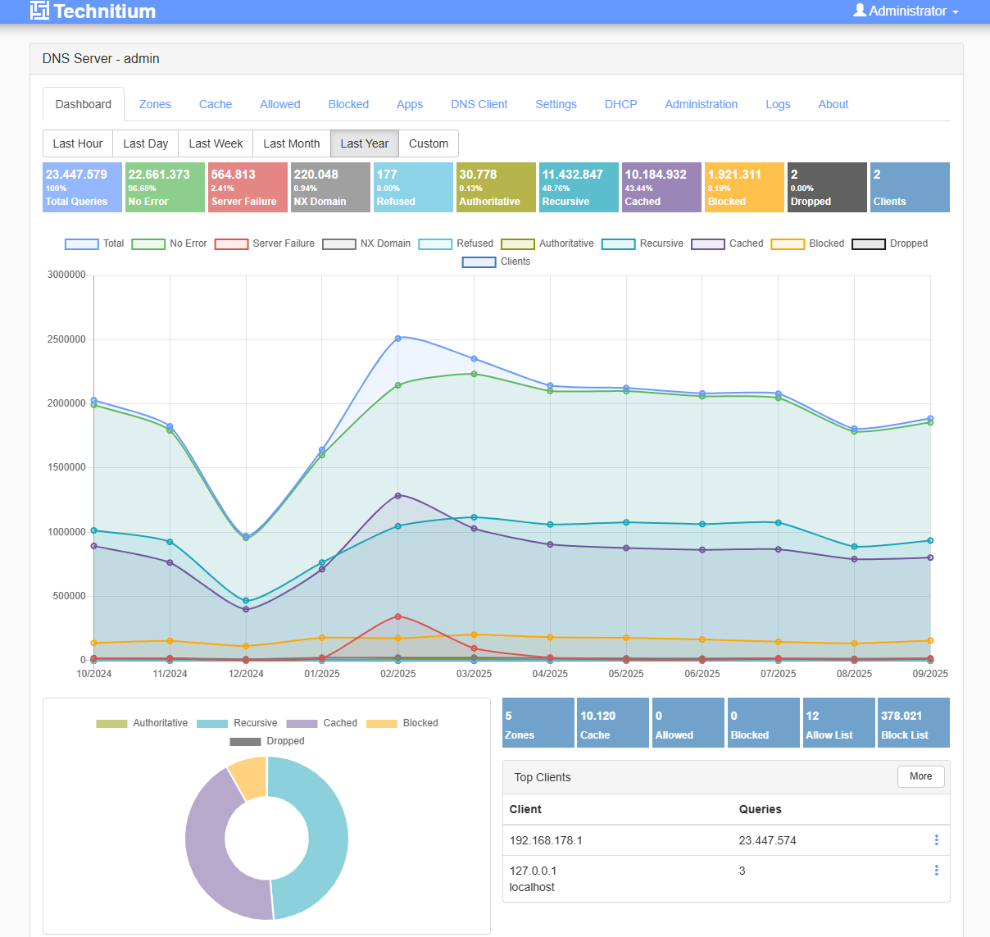This screenshot has width=990, height=937.
Task: Click the Technitium logo icon
Action: click(39, 11)
